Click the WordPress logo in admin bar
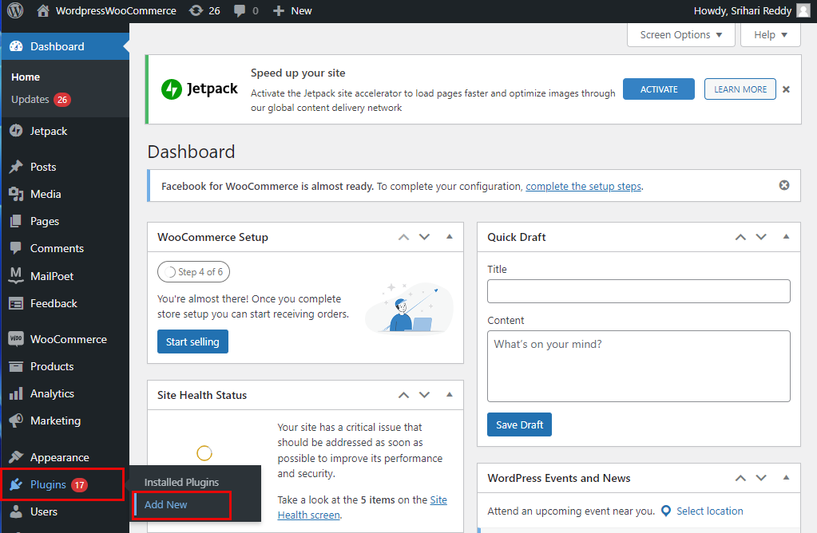This screenshot has height=533, width=817. [x=15, y=11]
